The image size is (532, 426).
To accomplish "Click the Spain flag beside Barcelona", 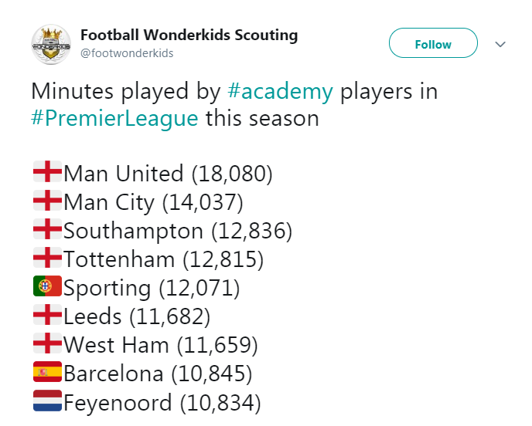I will coord(47,372).
